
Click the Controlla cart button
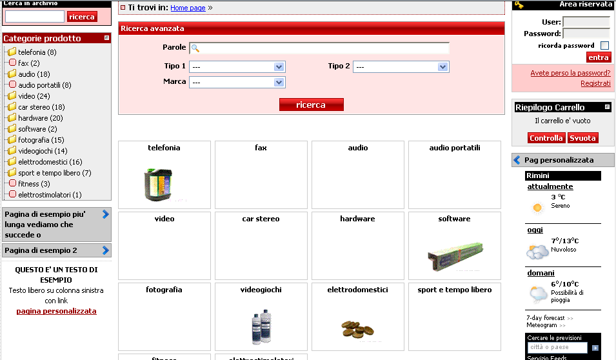coord(546,138)
